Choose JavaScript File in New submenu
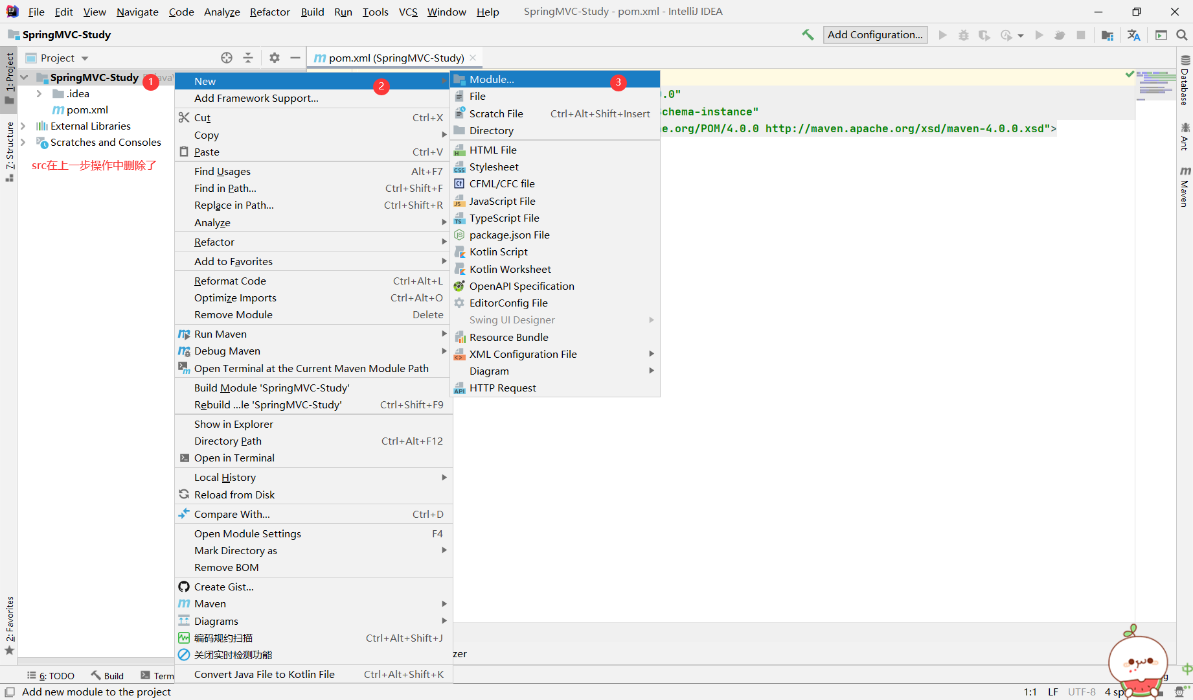The height and width of the screenshot is (700, 1193). click(x=555, y=201)
